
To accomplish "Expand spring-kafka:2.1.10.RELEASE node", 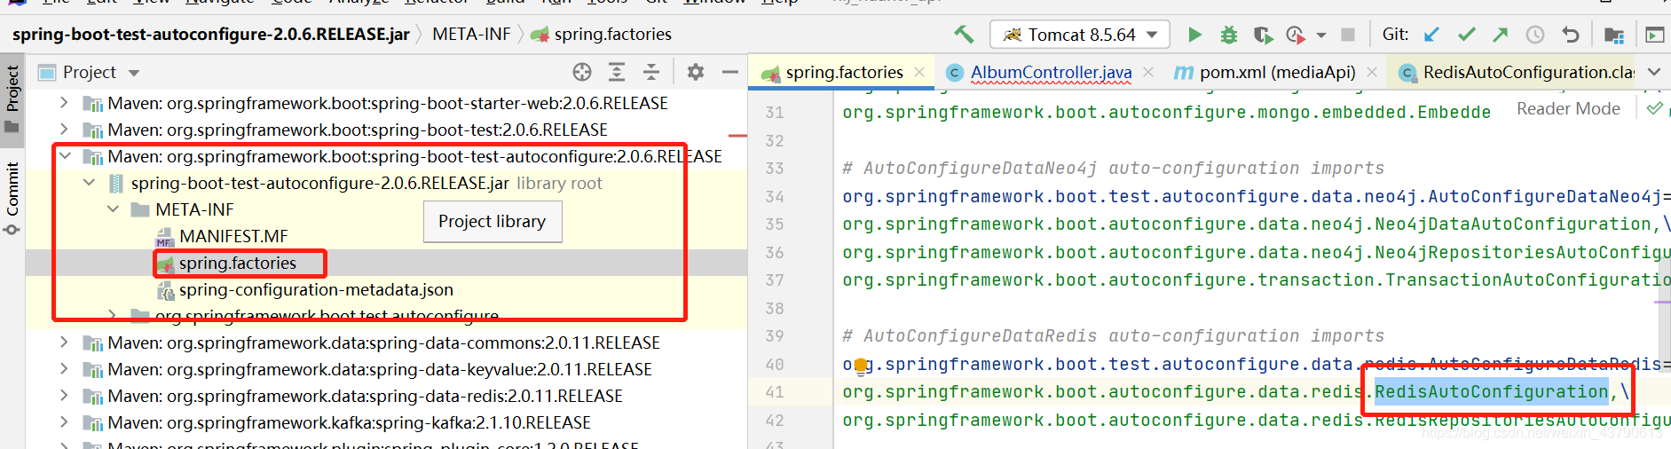I will (x=64, y=422).
